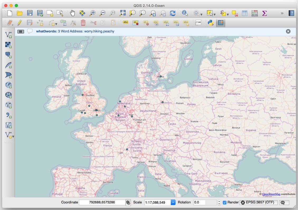The width and height of the screenshot is (298, 210).
Task: Toggle editing with the pencil icon
Action: click(x=20, y=23)
